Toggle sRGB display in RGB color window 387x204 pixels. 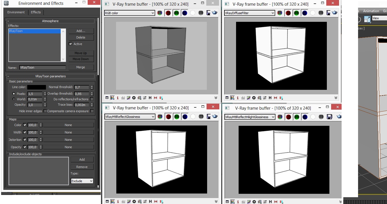coord(139,98)
